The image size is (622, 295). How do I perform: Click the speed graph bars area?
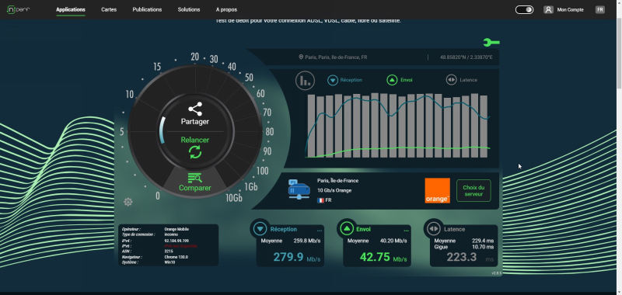(398, 126)
